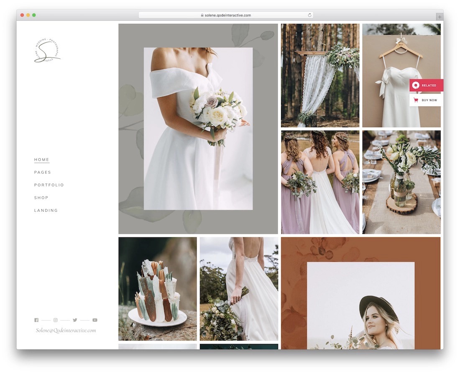Image resolution: width=460 pixels, height=373 pixels.
Task: Open the Pages menu item
Action: pos(43,172)
